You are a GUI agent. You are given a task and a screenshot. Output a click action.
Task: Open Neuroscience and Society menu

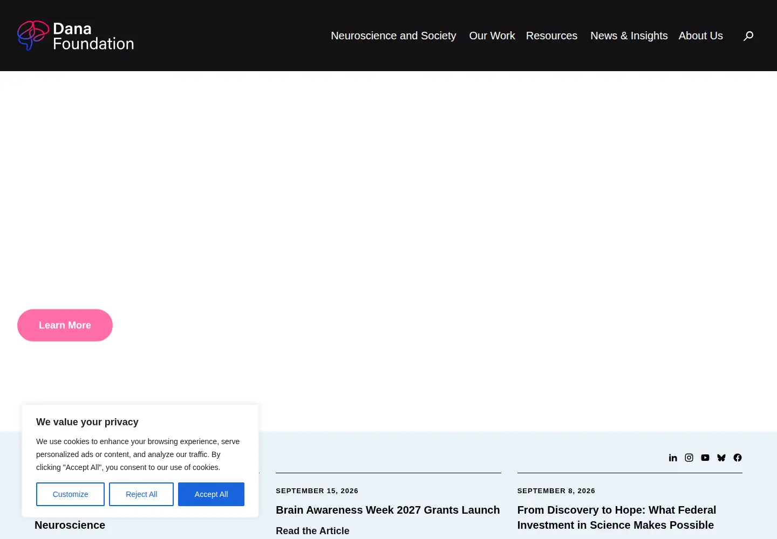point(393,36)
